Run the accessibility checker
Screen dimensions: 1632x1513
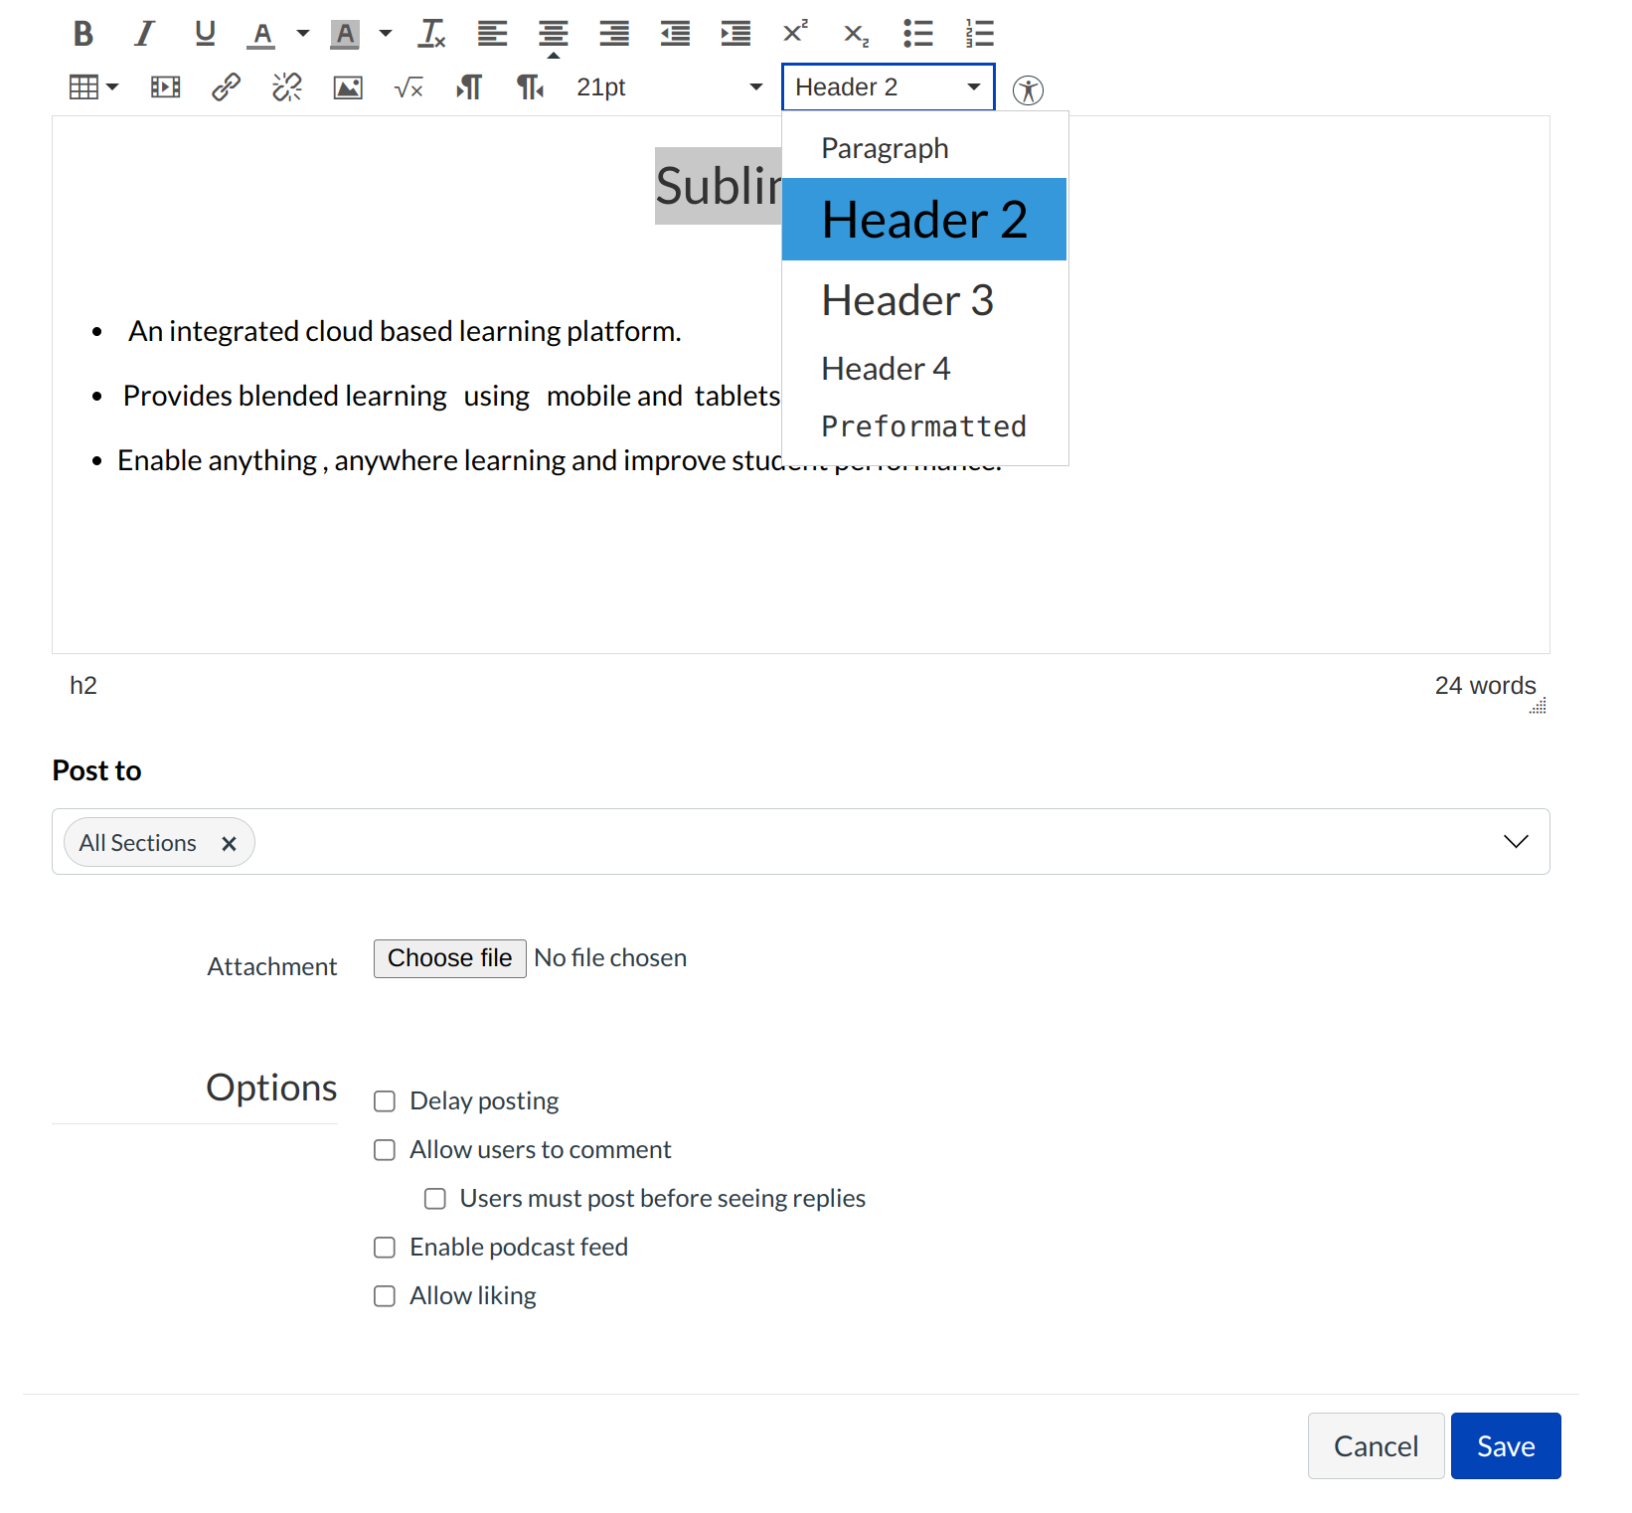click(1029, 89)
